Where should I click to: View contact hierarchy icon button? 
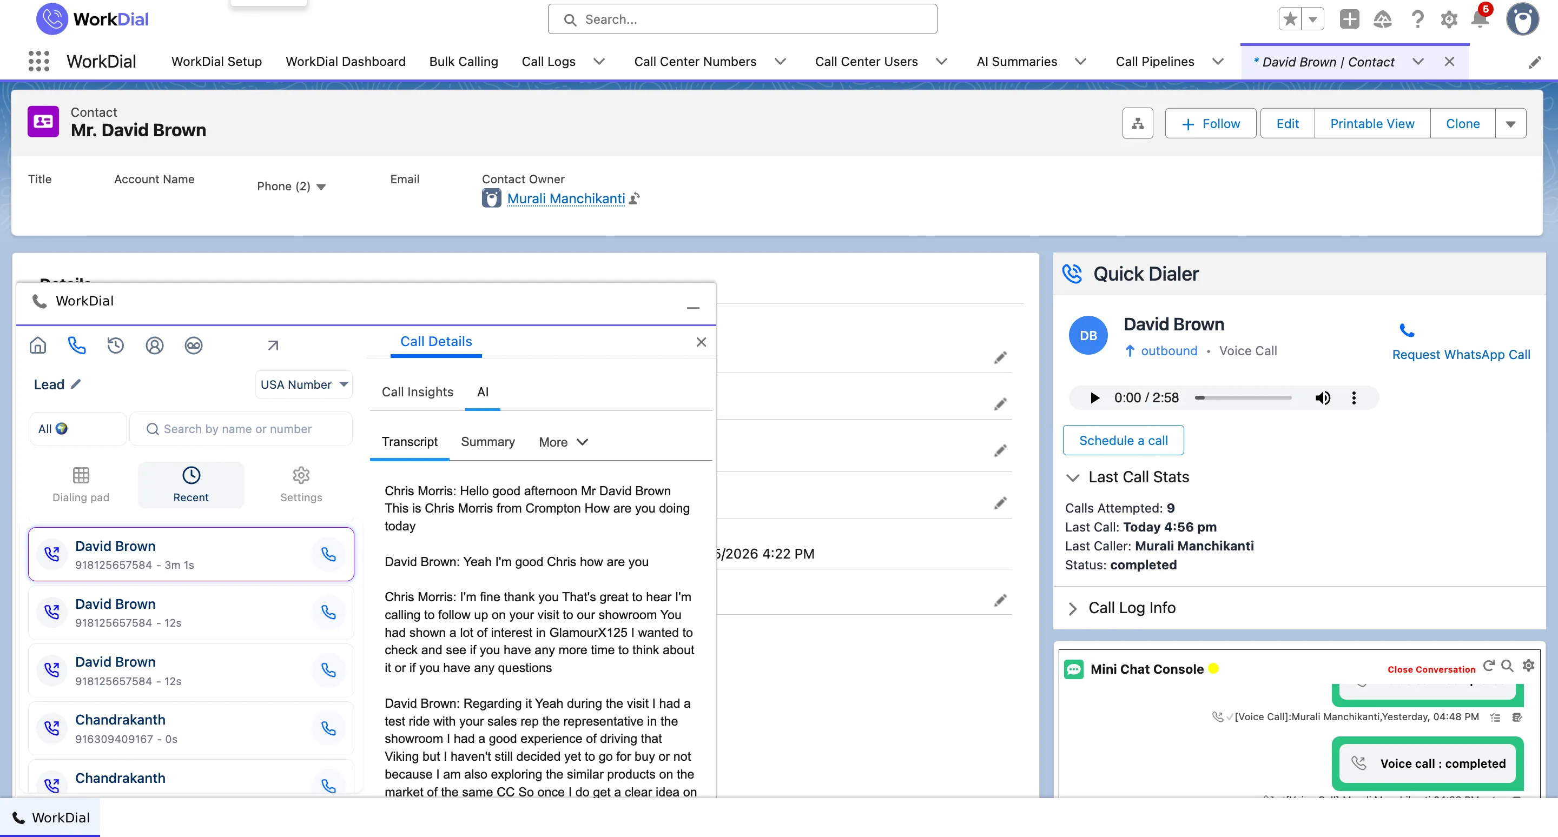1138,123
